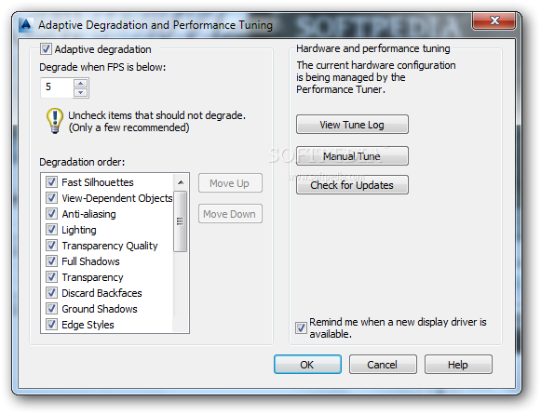Confirm the dialog with OK
This screenshot has width=541, height=414.
click(308, 365)
